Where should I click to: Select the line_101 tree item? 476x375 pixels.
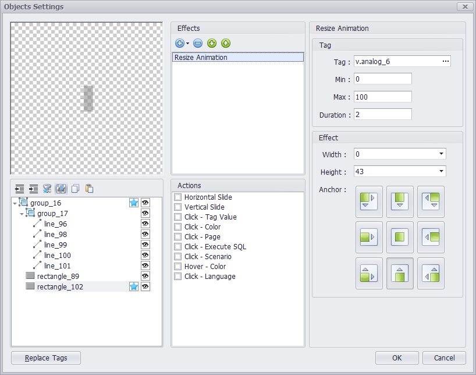point(57,266)
